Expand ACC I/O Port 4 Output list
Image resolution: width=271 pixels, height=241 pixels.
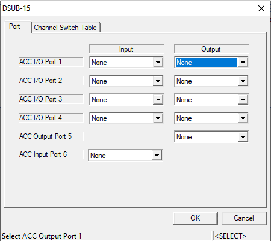tap(211, 118)
